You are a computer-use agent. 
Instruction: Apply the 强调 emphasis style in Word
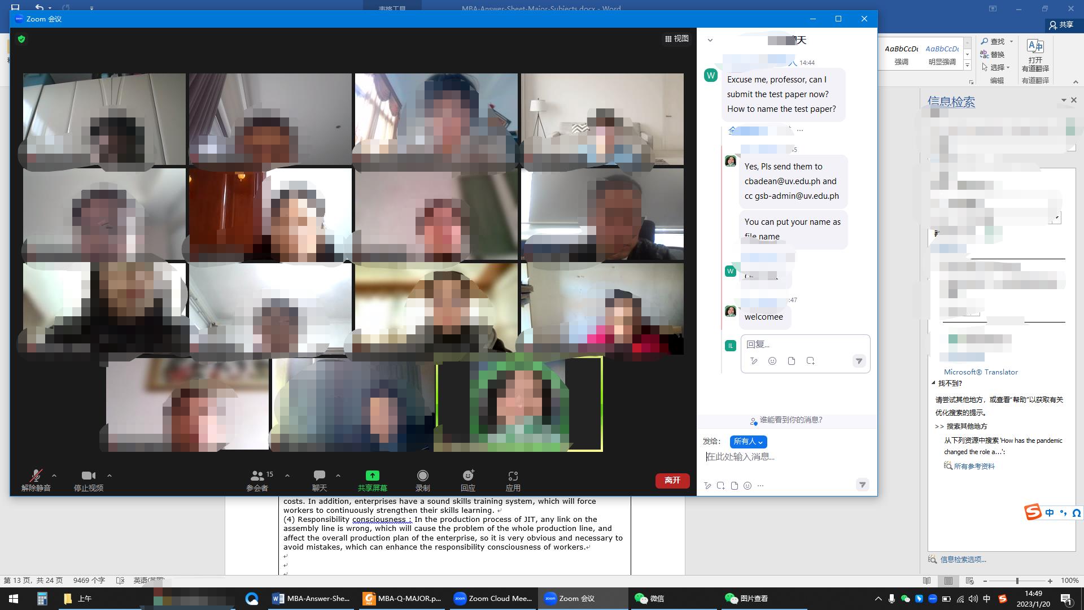point(901,55)
